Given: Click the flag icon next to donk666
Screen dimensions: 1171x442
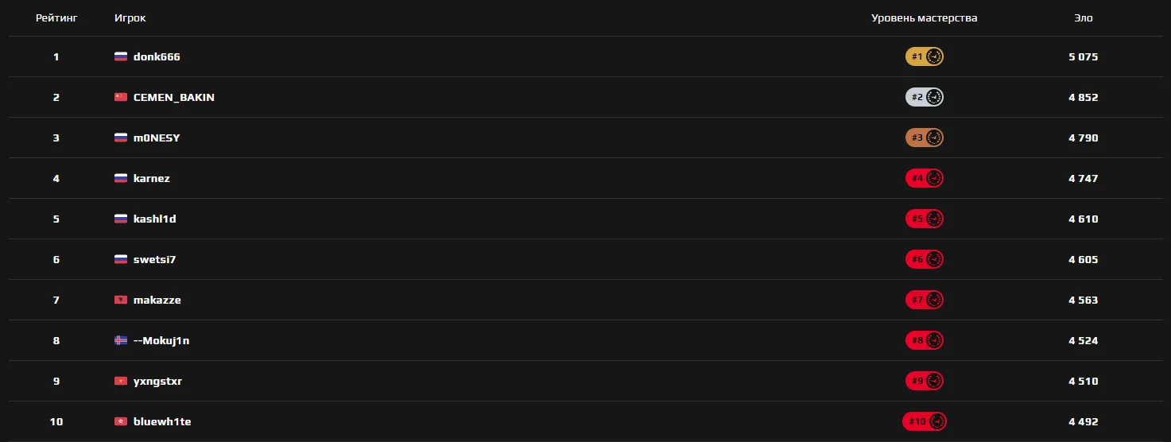Looking at the screenshot, I should [x=121, y=56].
